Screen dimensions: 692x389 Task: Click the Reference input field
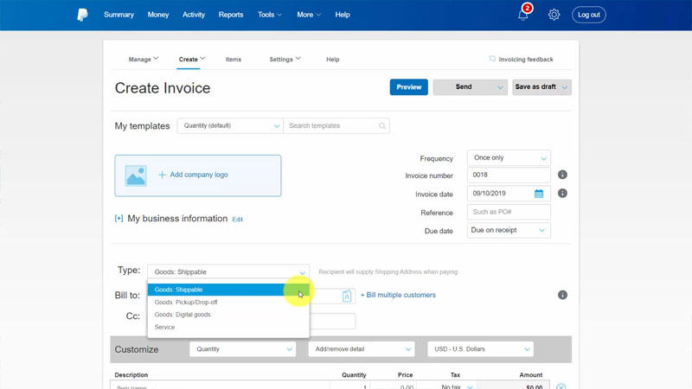pyautogui.click(x=509, y=212)
